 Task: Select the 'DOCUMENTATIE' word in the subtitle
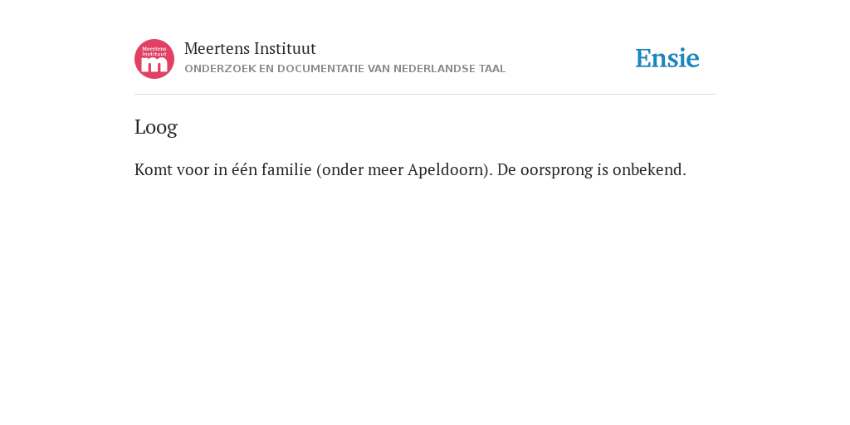click(321, 69)
